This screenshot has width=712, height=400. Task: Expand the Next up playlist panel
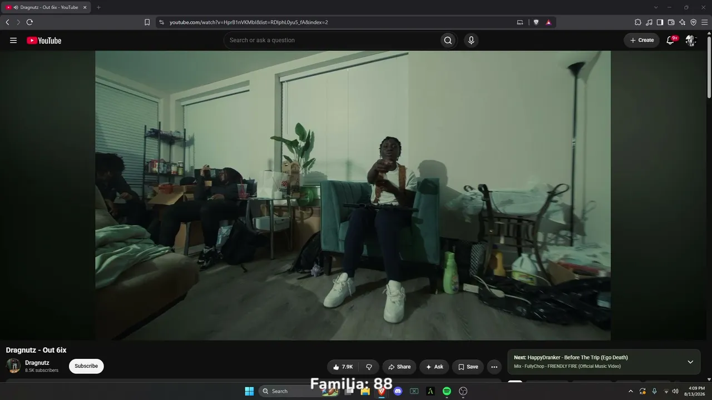point(690,362)
